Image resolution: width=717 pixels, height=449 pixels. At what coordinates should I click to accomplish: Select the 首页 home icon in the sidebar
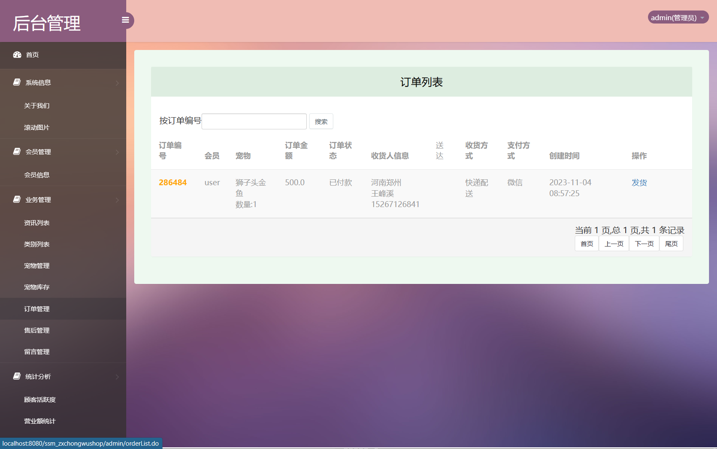[17, 55]
